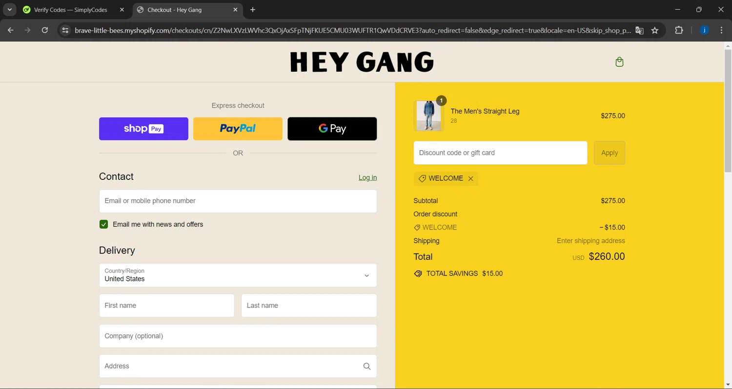
Task: Reload the checkout page
Action: tap(45, 30)
